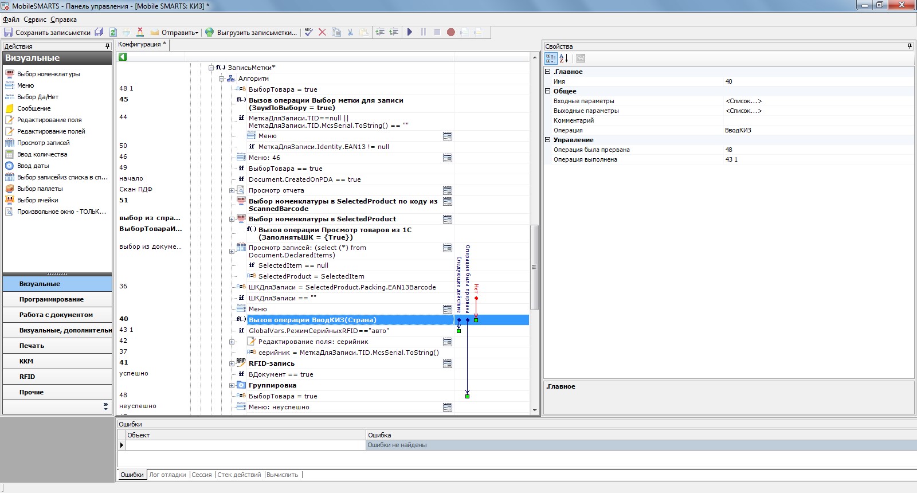Open the Печать actions group
This screenshot has width=917, height=493.
(x=57, y=346)
